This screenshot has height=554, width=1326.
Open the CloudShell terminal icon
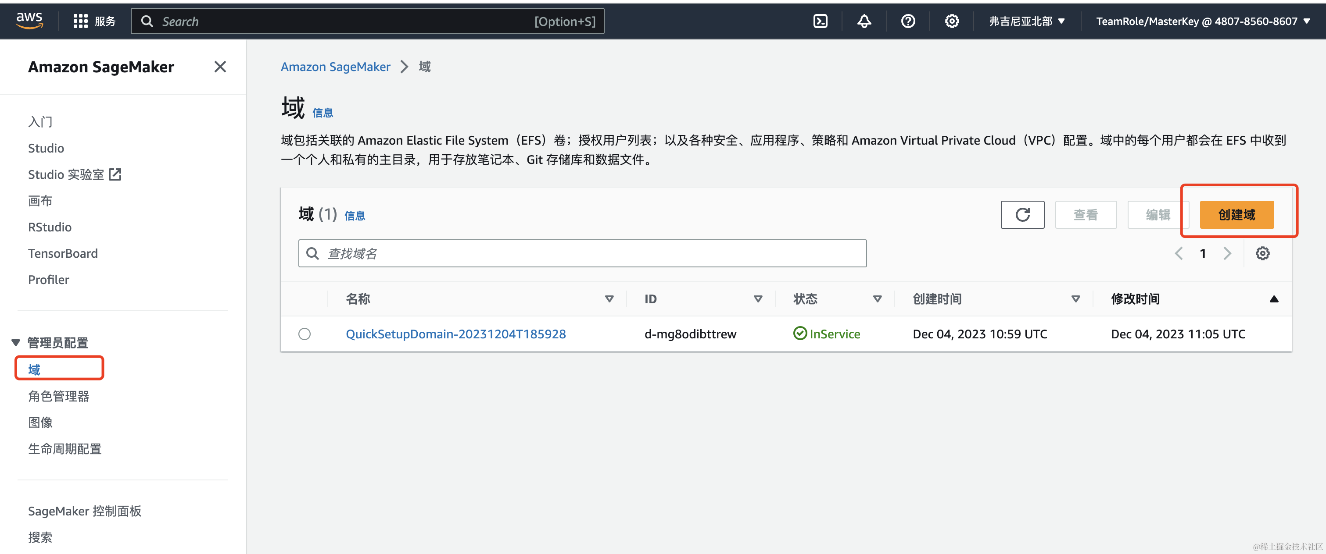[x=820, y=21]
